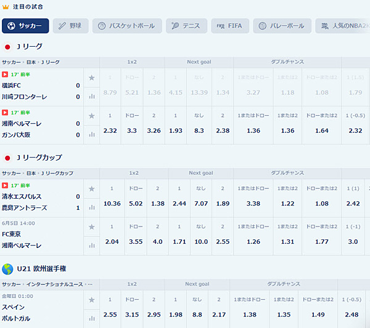Open the J リーグカップ league header link

pyautogui.click(x=39, y=158)
